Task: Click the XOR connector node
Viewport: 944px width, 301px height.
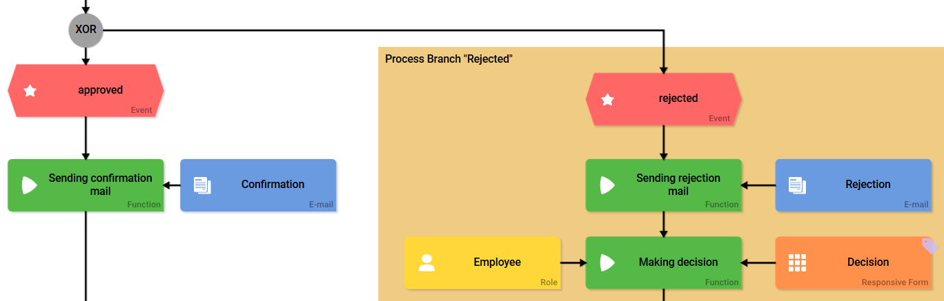Action: tap(85, 30)
